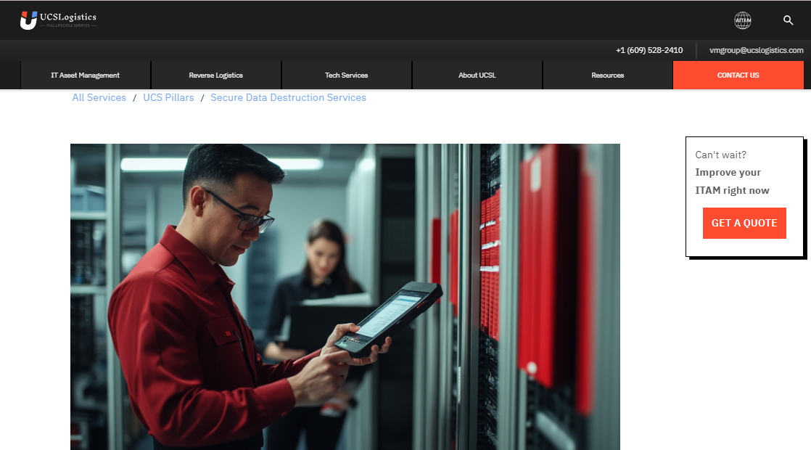Screen dimensions: 811x450
Task: Click the UCSLogistics wordmark text
Action: tap(70, 17)
